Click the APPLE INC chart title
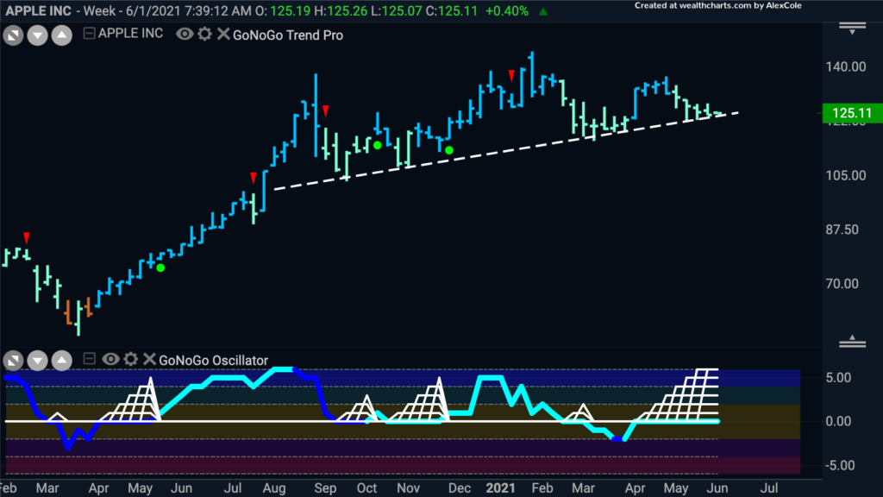This screenshot has width=883, height=497. (x=39, y=10)
